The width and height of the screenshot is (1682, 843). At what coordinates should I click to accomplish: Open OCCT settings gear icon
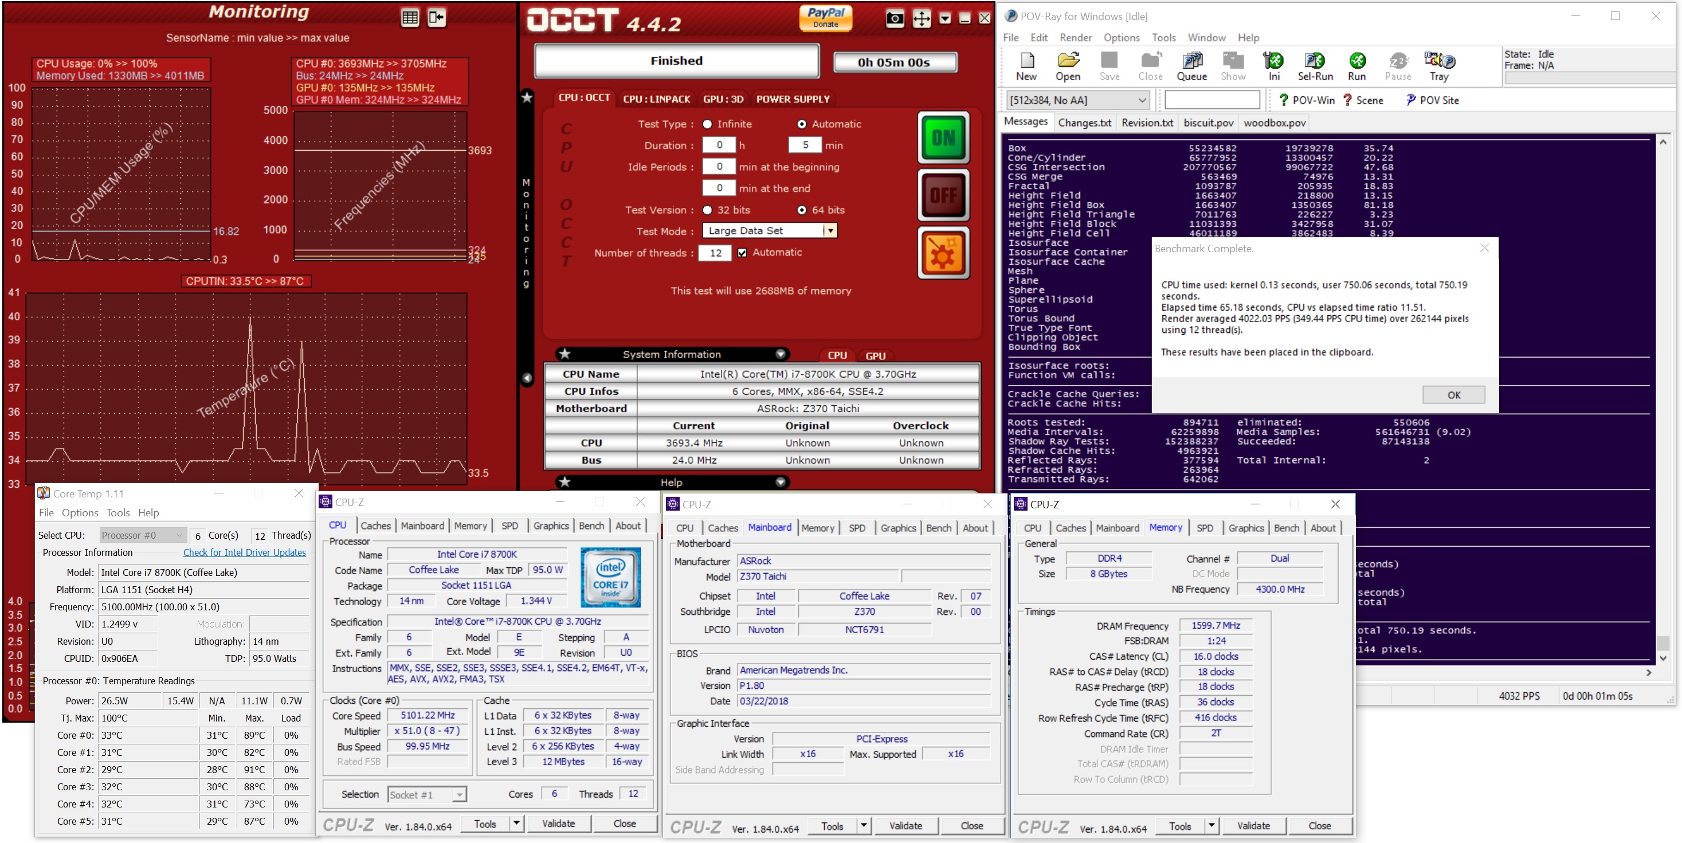(943, 253)
